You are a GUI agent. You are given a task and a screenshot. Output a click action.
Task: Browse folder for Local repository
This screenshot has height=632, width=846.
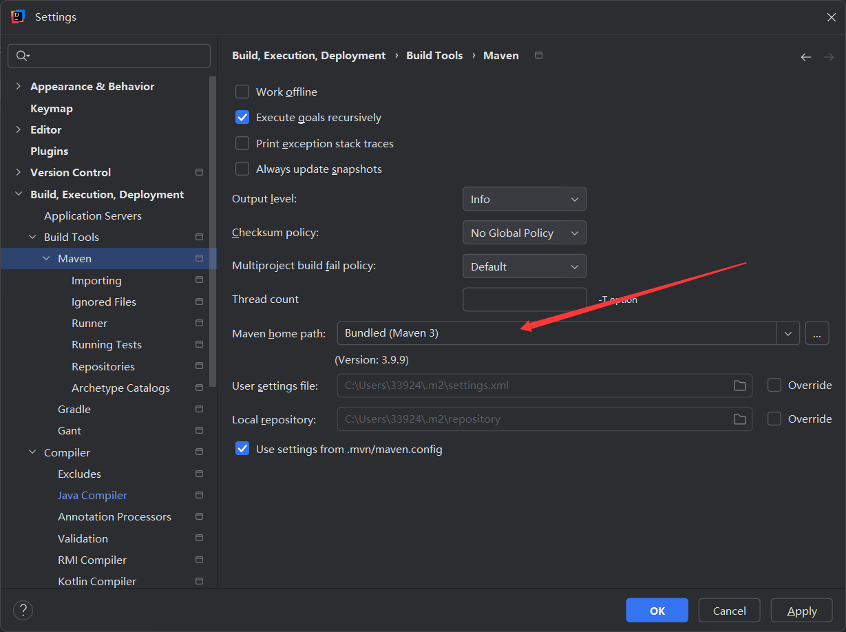[740, 419]
